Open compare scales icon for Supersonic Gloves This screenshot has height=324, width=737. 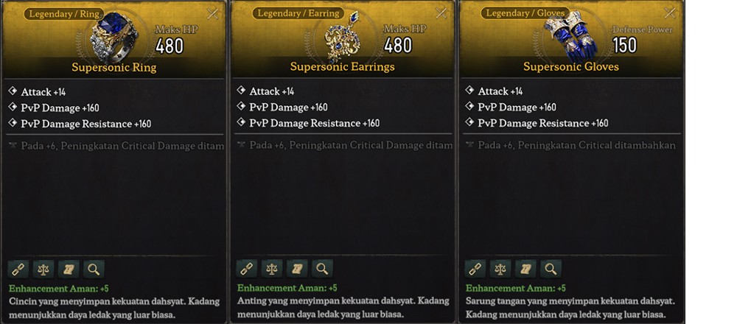tap(500, 269)
